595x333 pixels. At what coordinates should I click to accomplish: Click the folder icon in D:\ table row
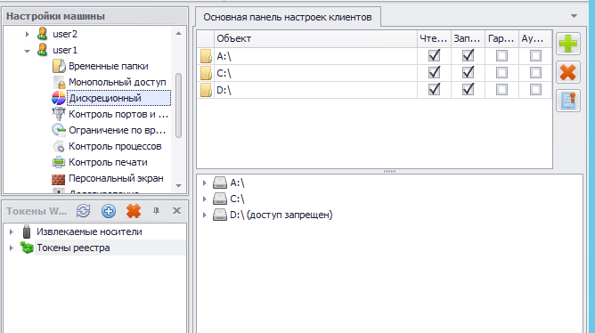tap(206, 90)
